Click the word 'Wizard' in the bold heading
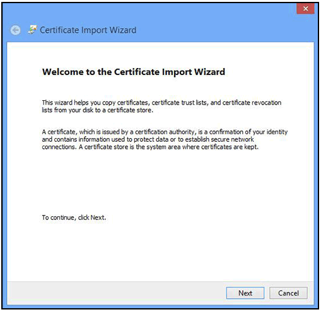321x312 pixels. tap(209, 72)
